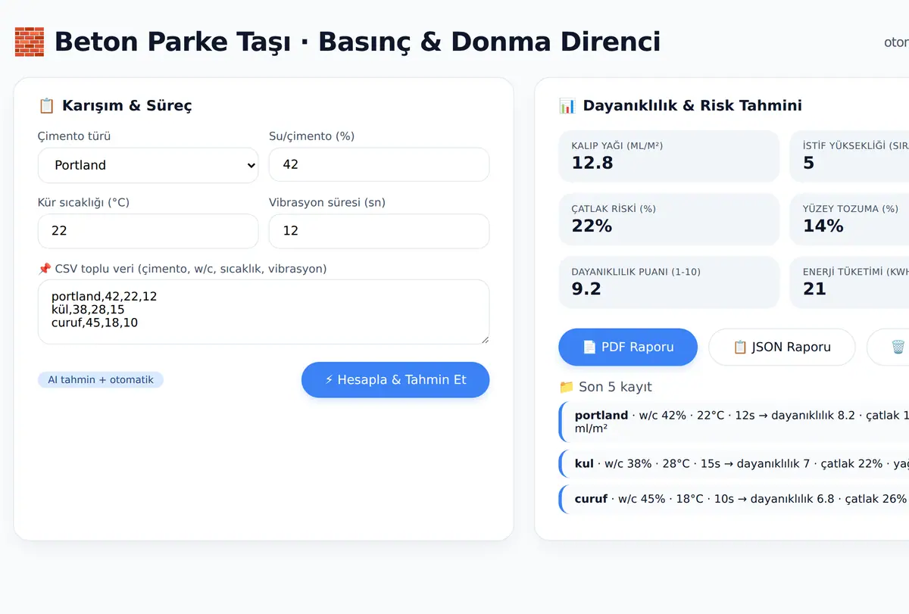
Task: Open the Çimento türü dropdown showing Portland
Action: [x=148, y=165]
